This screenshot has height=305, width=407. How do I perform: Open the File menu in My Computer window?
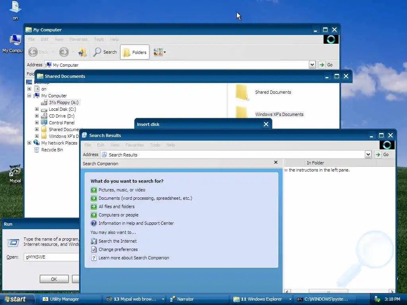pyautogui.click(x=31, y=39)
